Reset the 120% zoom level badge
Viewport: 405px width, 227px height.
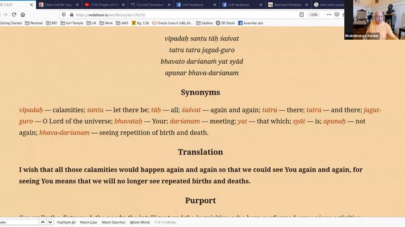click(313, 15)
